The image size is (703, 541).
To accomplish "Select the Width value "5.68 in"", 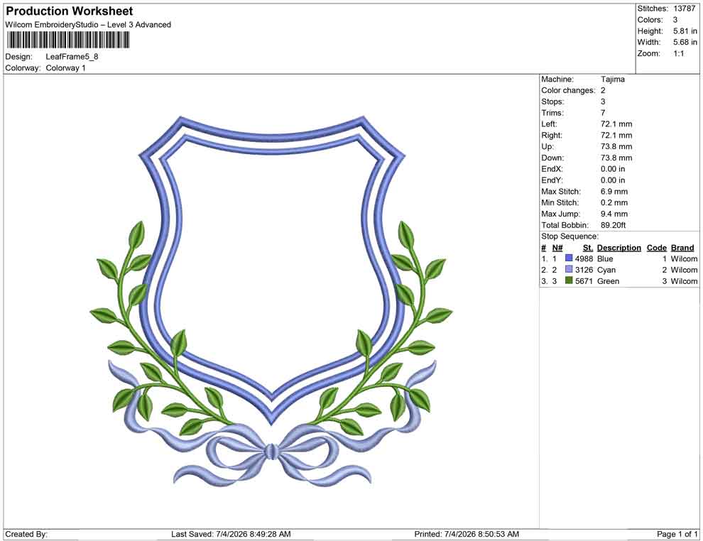I will click(685, 42).
